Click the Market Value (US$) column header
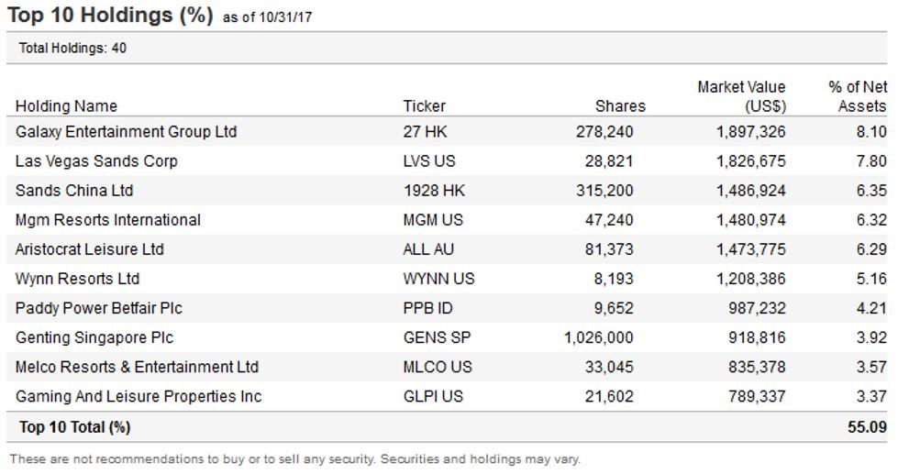898x474 pixels. coord(741,96)
